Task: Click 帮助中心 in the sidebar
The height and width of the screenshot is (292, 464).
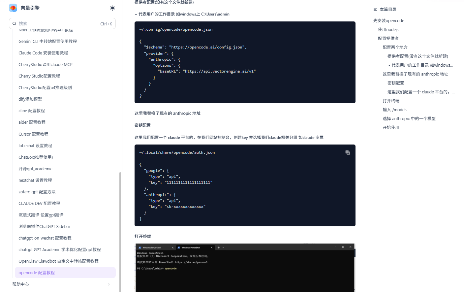Action: (20, 284)
